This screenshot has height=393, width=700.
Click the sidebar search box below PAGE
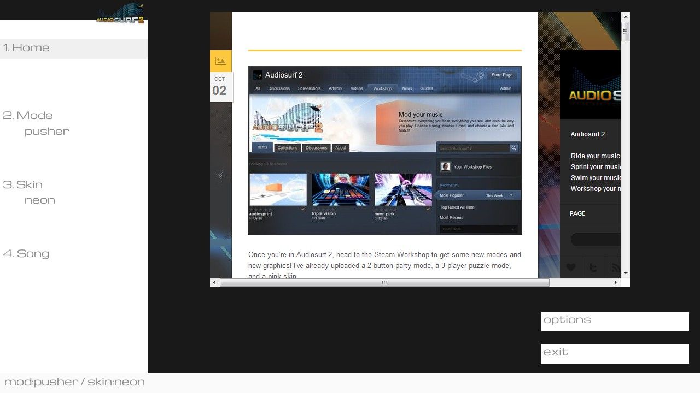596,240
